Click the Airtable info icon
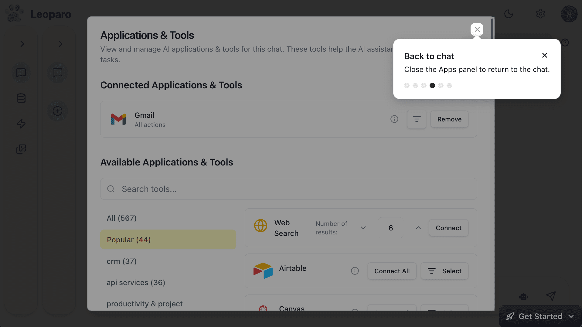Viewport: 582px width, 327px height. point(355,271)
